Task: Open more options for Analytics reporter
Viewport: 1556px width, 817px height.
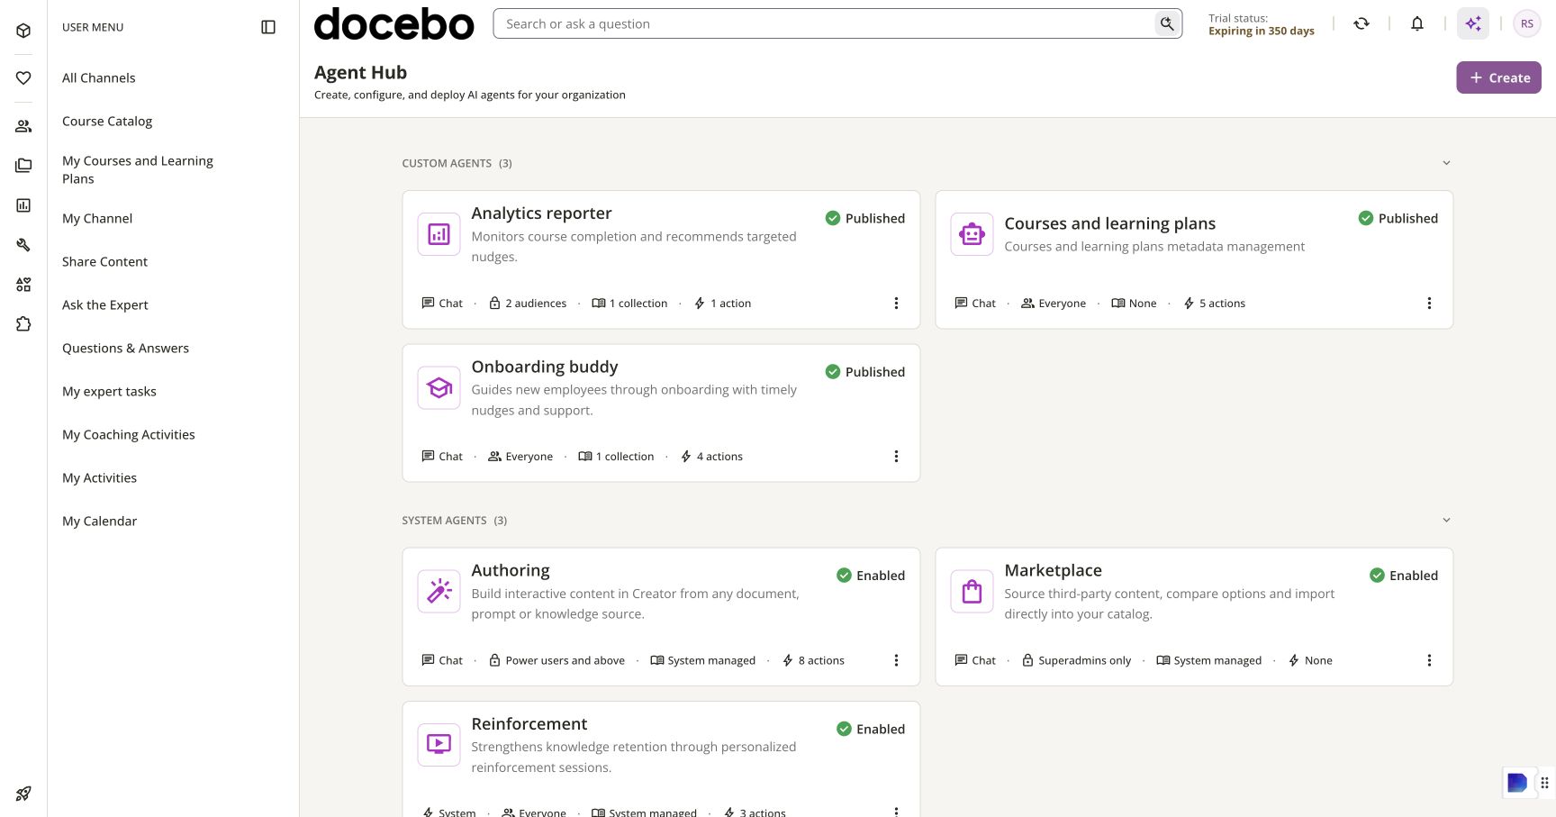Action: [x=896, y=304]
